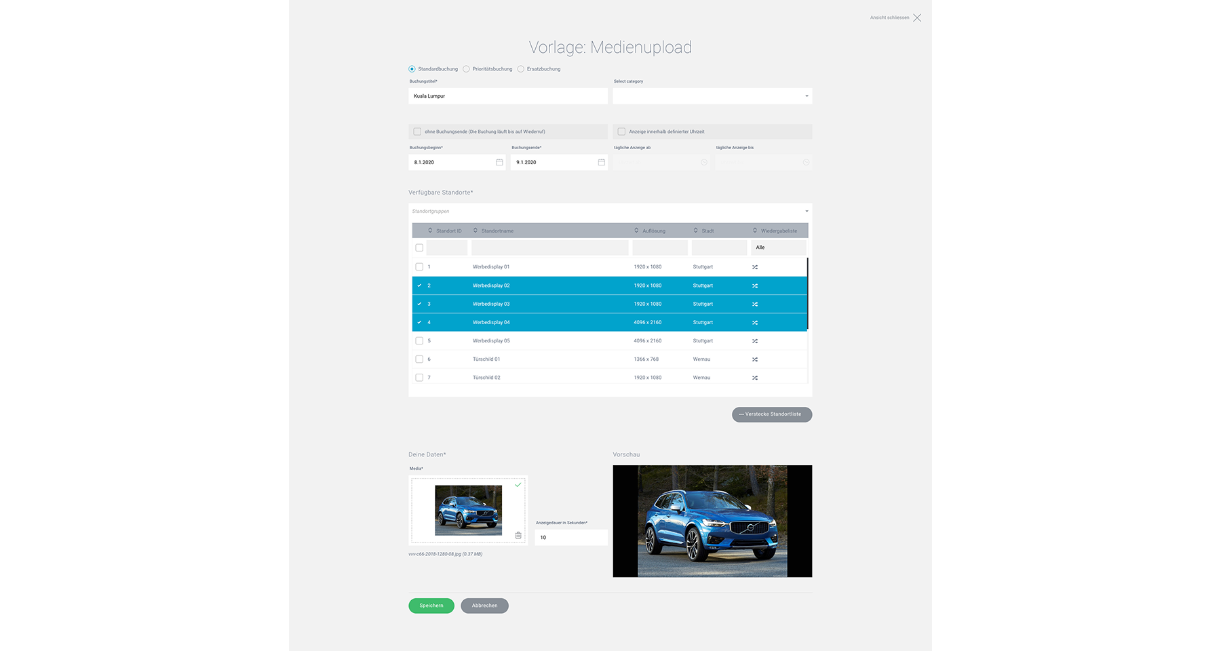Click the Buchungstitel input field
The image size is (1221, 651).
click(x=508, y=96)
